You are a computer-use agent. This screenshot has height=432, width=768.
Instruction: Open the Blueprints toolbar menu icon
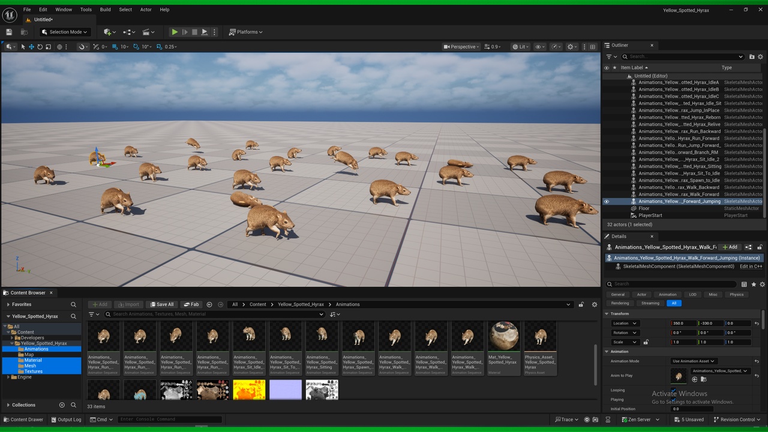129,32
